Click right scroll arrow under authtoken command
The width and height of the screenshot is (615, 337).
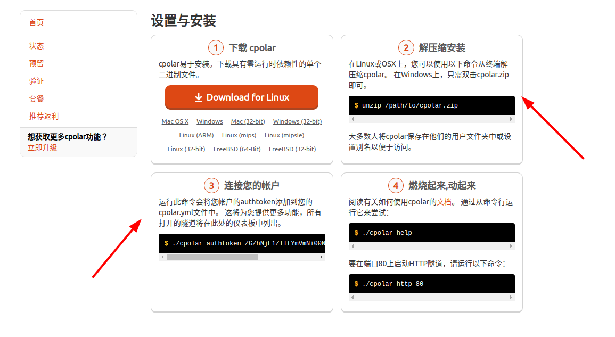pos(322,257)
